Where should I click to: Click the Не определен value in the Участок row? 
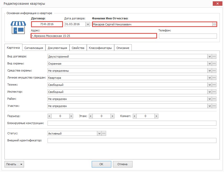(x=128, y=106)
